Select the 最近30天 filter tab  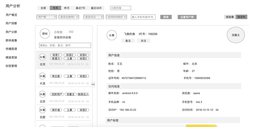[x=96, y=8]
